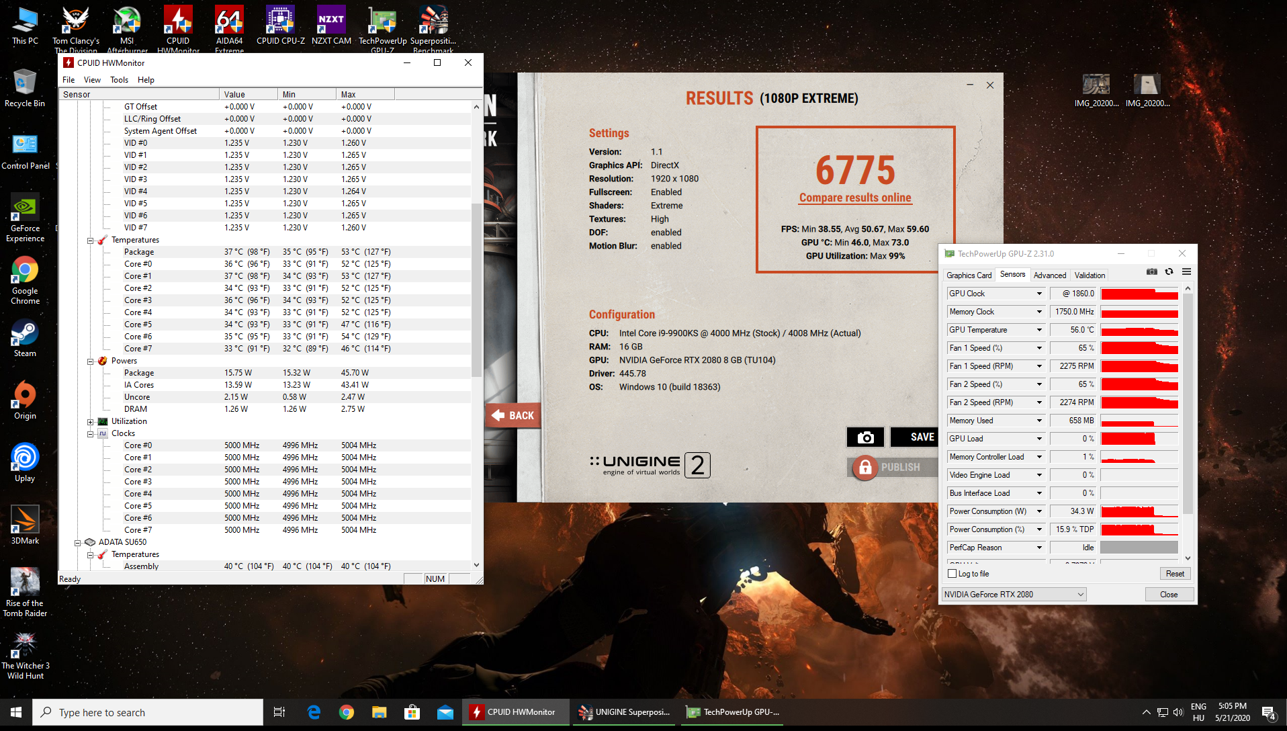
Task: Open the GPU-Z hamburger menu
Action: 1186,271
